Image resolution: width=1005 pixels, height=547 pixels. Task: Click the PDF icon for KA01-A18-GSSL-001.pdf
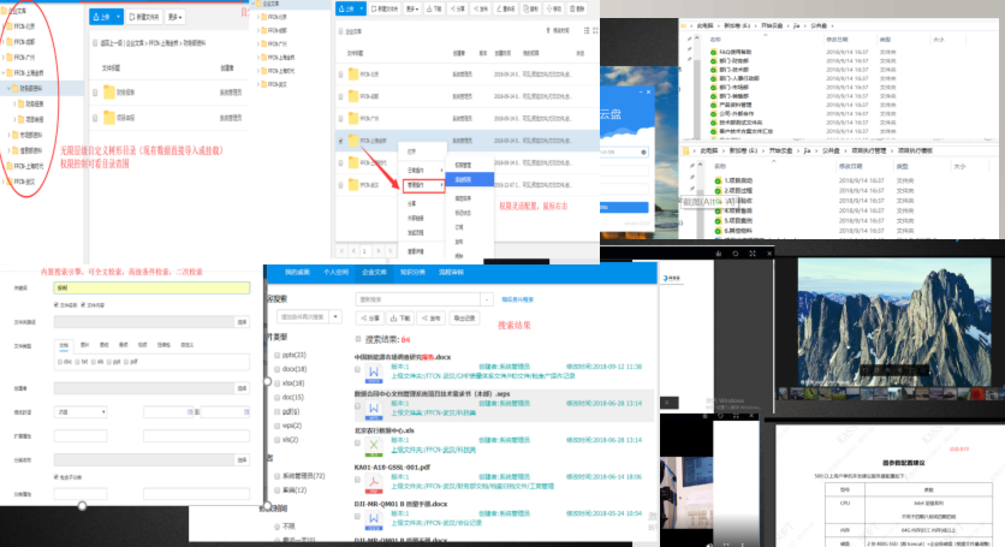click(x=373, y=483)
